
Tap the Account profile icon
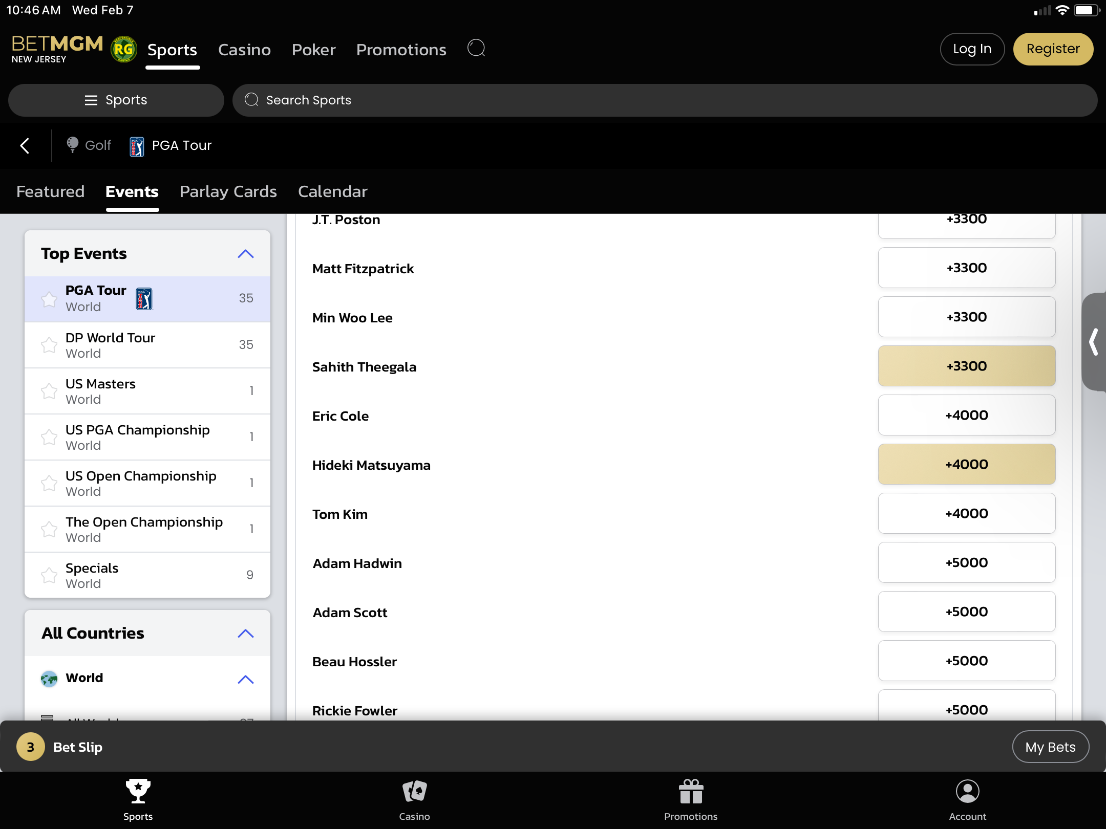pyautogui.click(x=967, y=792)
